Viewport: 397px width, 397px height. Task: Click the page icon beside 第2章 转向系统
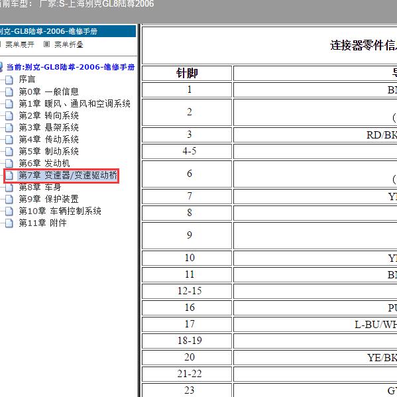[x=9, y=116]
